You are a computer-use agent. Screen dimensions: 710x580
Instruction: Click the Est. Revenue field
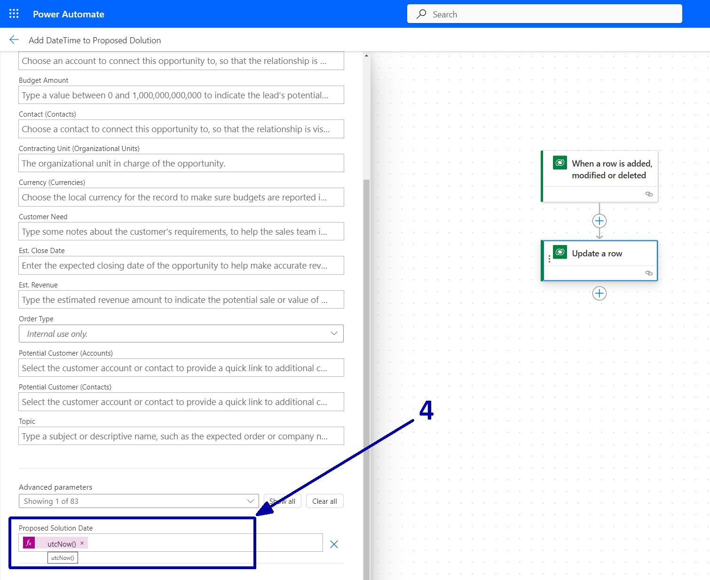click(181, 300)
